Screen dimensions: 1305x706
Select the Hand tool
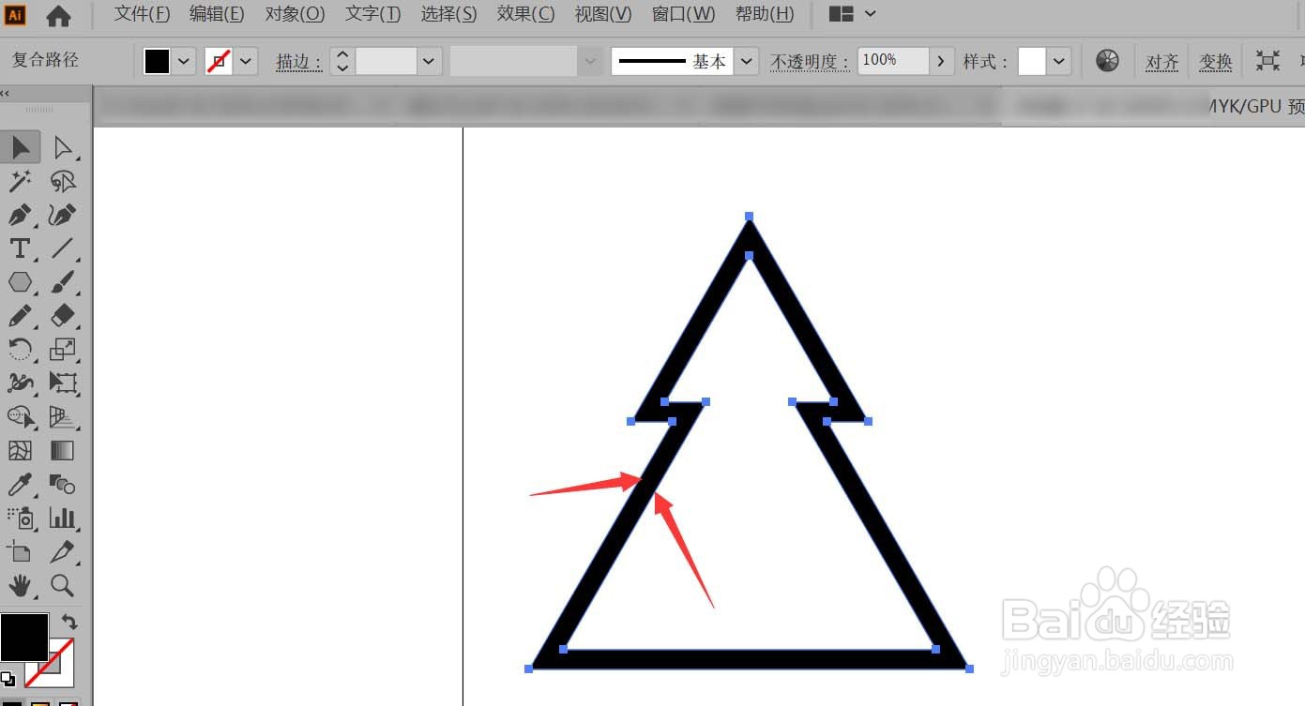click(21, 586)
